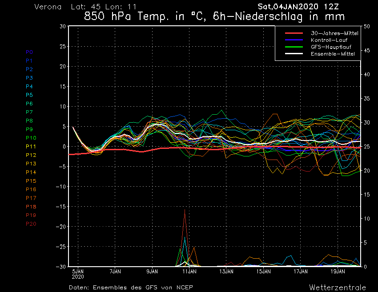
Task: Click the green GFS-Hauptlauf legend line
Action: tap(294, 47)
